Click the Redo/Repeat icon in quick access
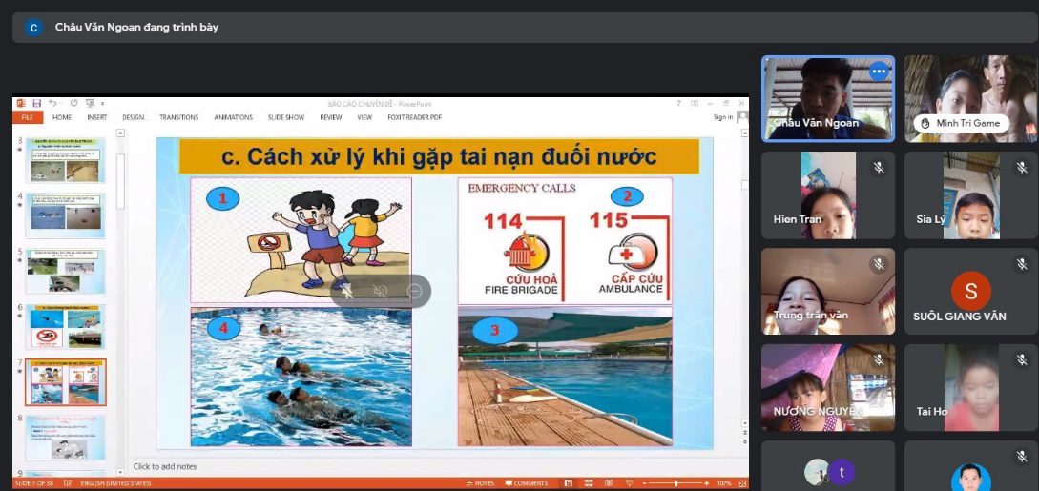The height and width of the screenshot is (491, 1039). click(x=73, y=103)
